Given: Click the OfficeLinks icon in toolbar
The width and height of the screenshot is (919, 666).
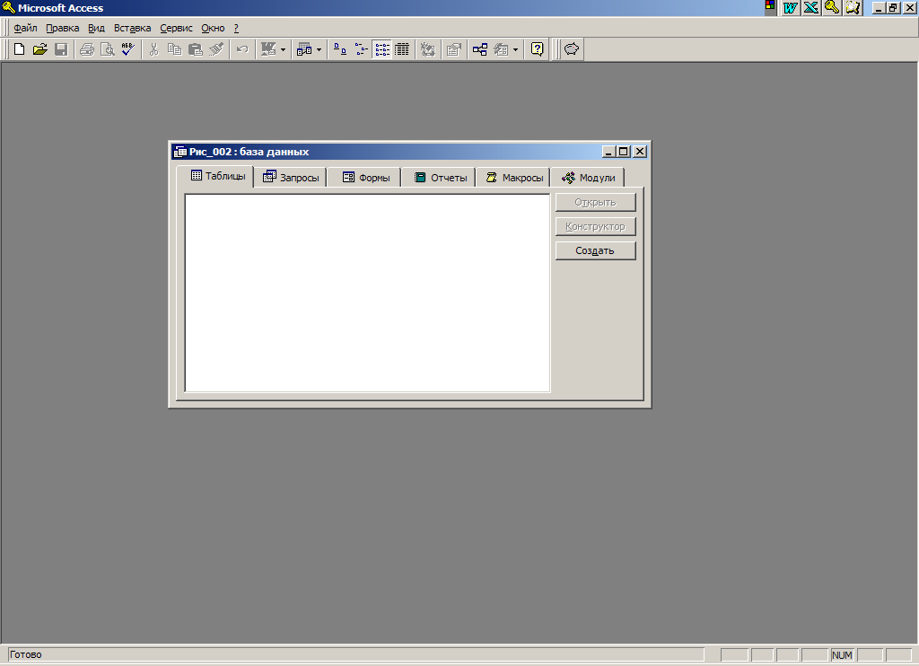Looking at the screenshot, I should 268,49.
